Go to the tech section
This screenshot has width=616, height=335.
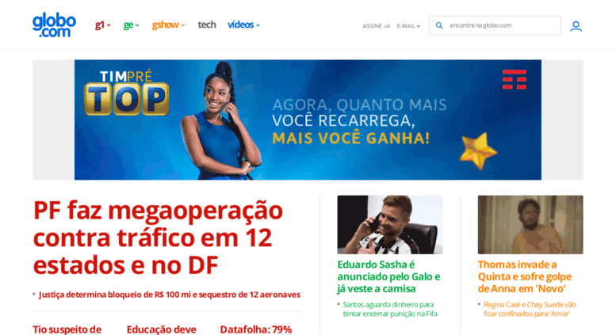point(207,25)
